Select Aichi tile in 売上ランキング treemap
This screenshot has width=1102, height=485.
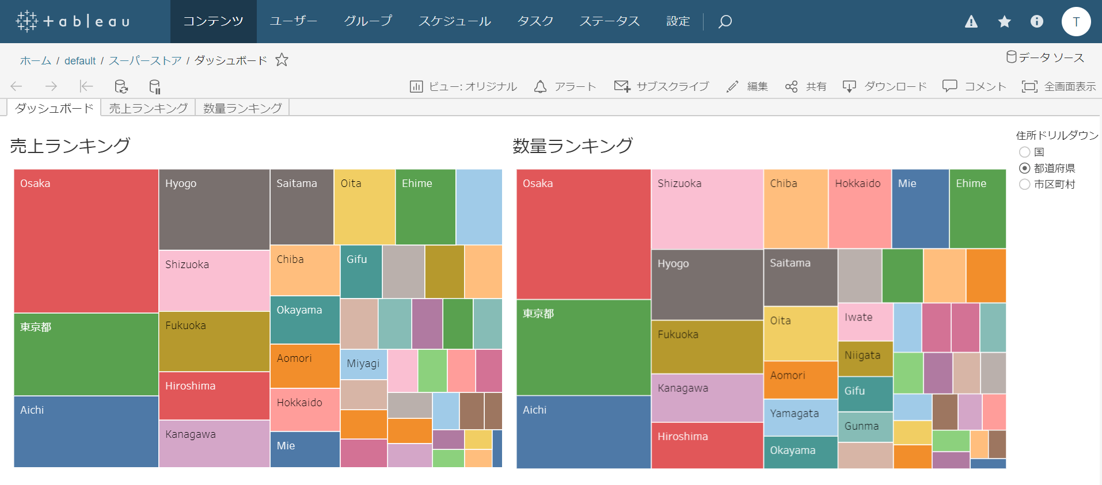(x=86, y=431)
